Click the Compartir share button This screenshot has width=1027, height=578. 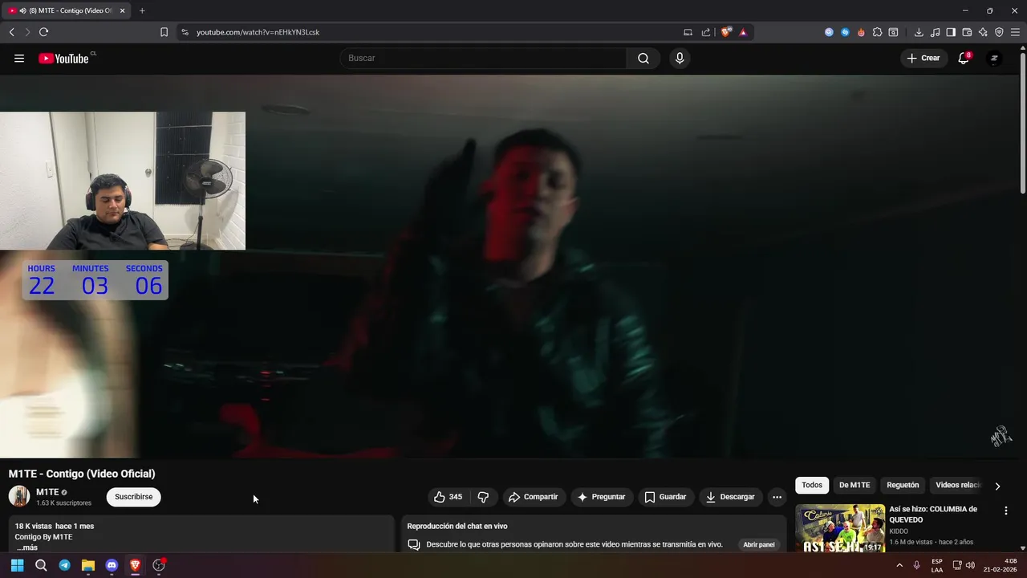click(x=534, y=497)
